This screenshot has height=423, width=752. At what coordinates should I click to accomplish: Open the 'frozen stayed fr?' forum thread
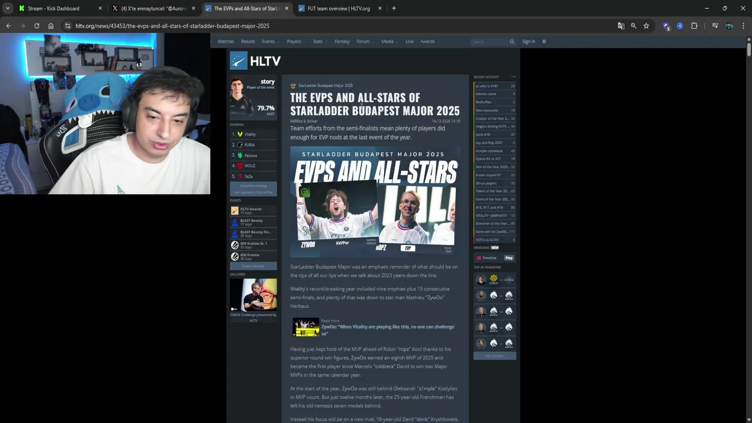(x=495, y=175)
